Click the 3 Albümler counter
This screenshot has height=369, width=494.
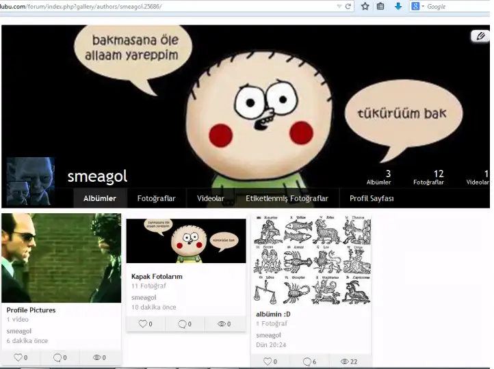pos(378,178)
